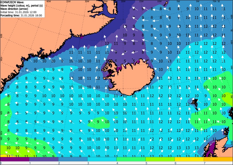
Task: Click the "5W" longitude label
Action: (178, 1)
